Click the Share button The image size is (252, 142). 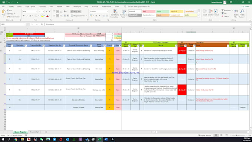point(246,6)
